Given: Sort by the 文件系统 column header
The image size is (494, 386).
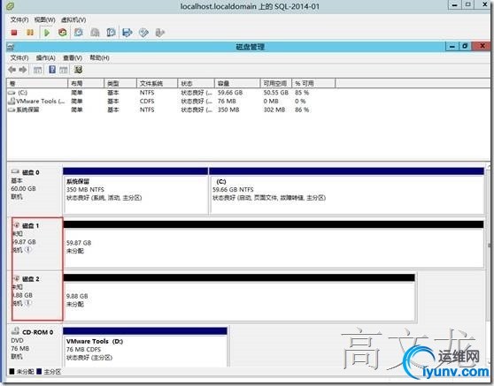Looking at the screenshot, I should click(x=157, y=83).
